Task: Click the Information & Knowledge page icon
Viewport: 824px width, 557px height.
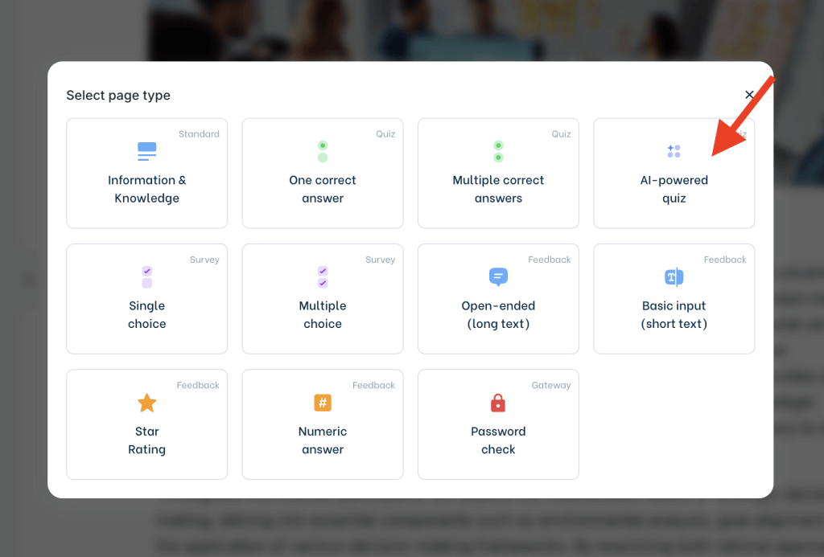Action: 146,151
